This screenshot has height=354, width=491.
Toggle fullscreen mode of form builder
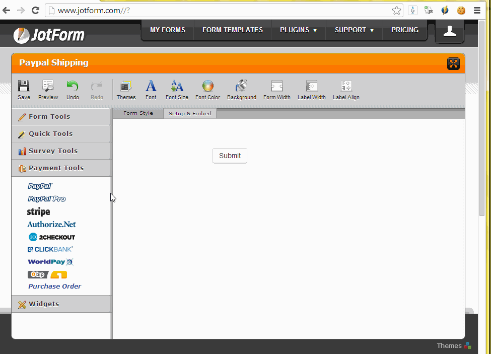453,64
